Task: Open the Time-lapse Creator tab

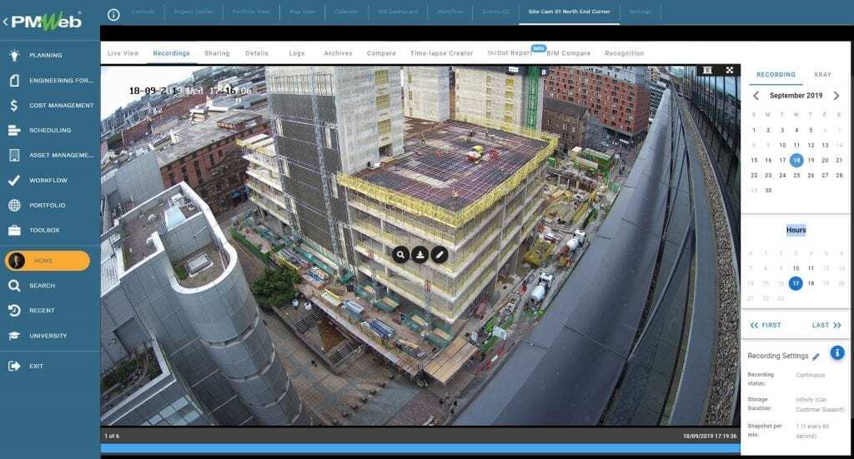Action: pyautogui.click(x=441, y=53)
